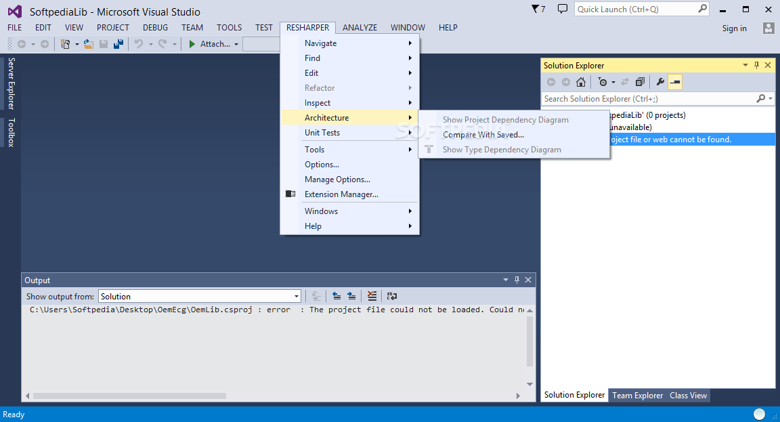Open the Server Explorer side tab

(11, 83)
